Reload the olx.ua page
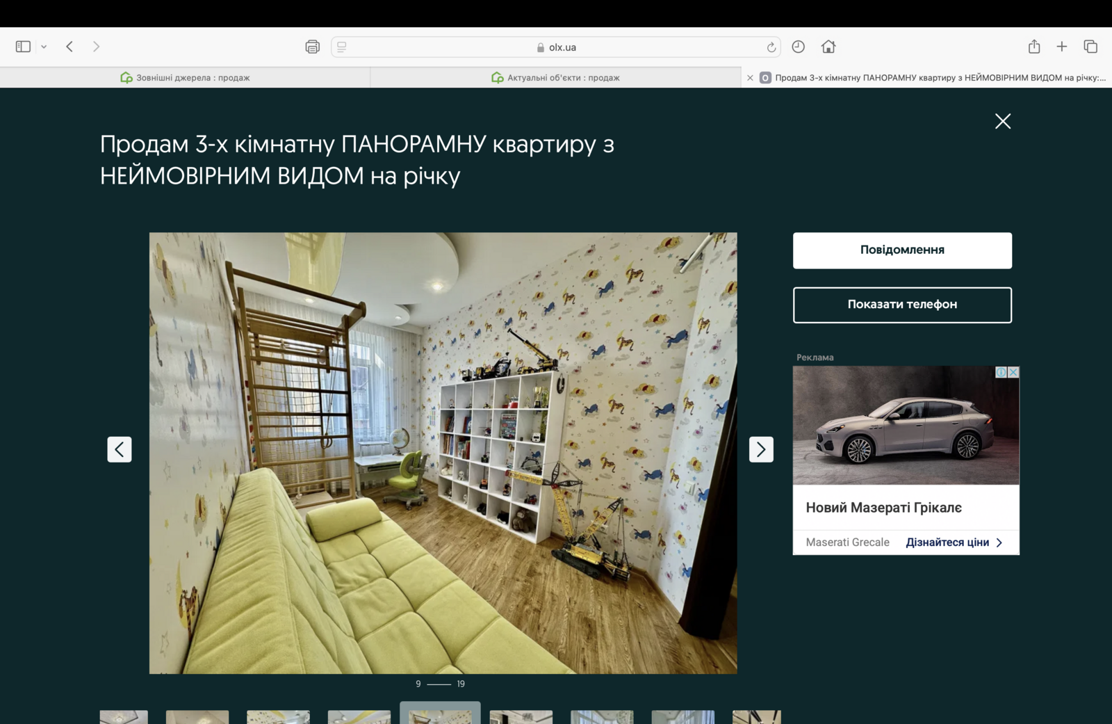The image size is (1112, 724). [x=771, y=47]
